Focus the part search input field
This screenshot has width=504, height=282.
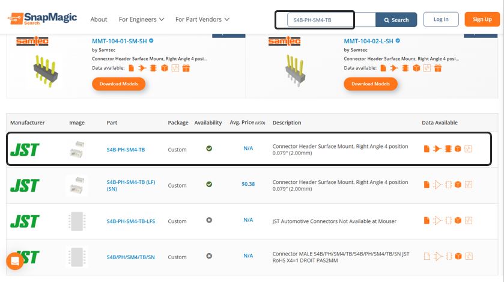331,20
